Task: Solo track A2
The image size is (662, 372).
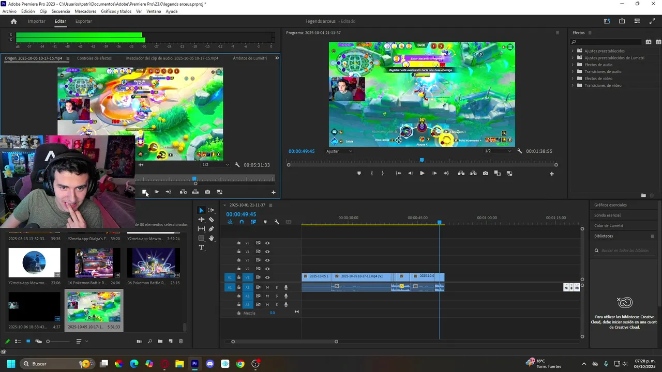Action: (x=277, y=296)
